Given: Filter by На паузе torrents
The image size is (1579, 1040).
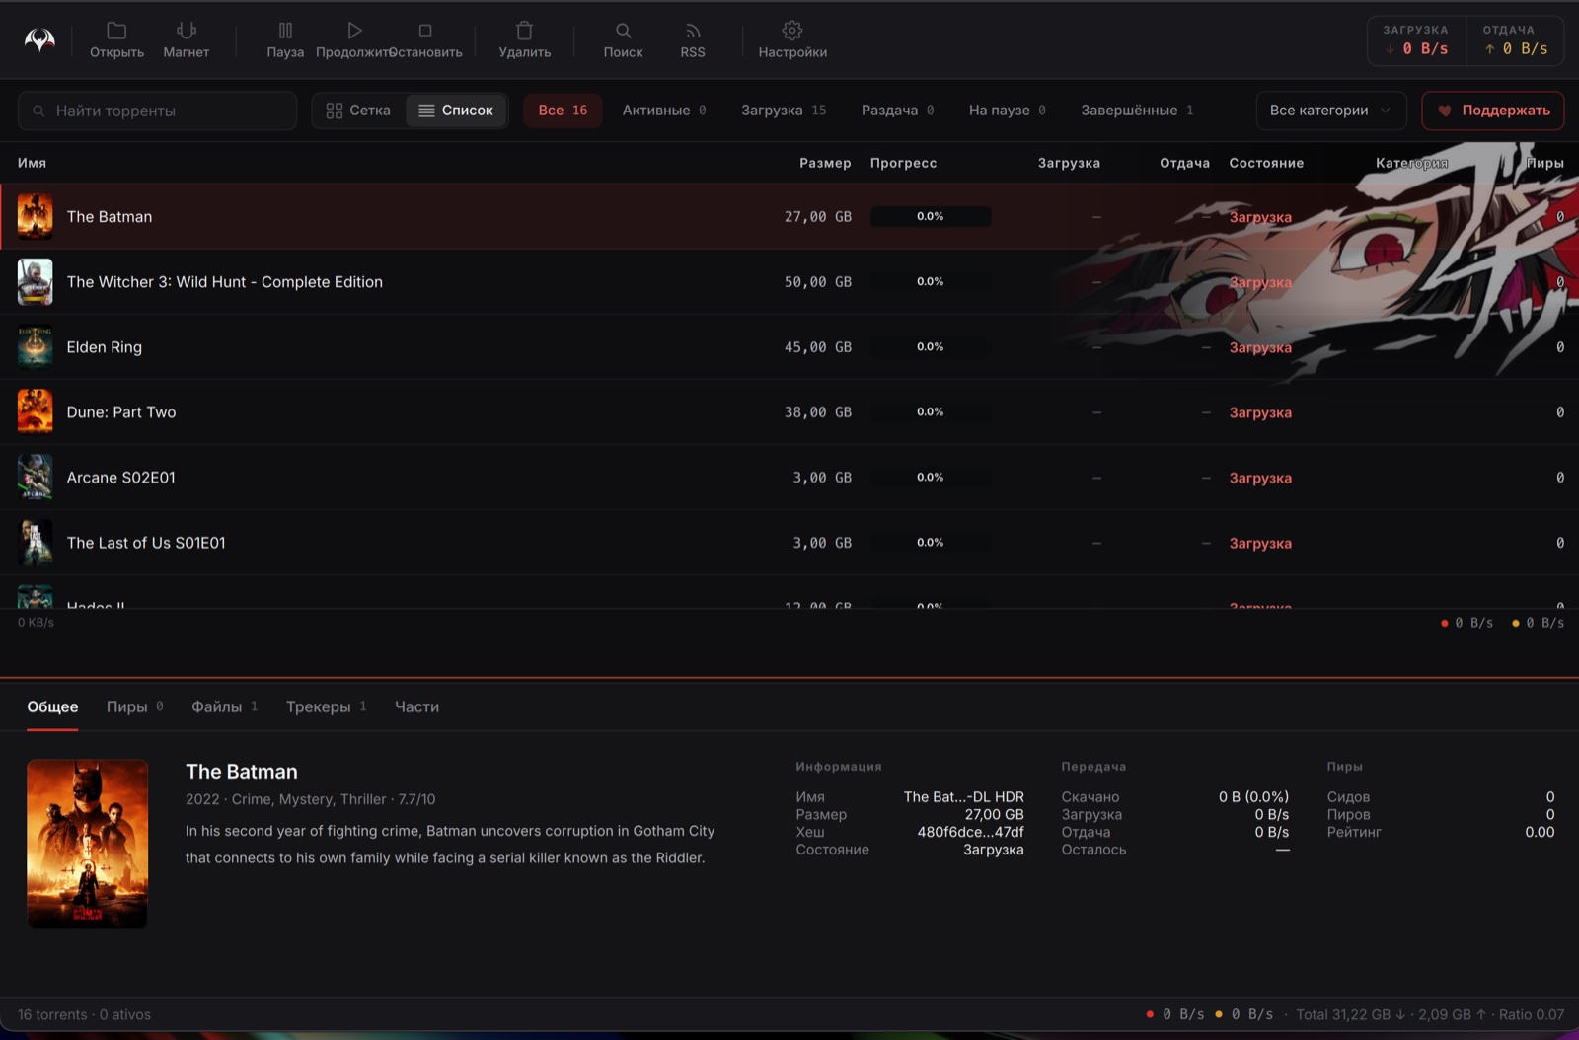Looking at the screenshot, I should point(1007,111).
